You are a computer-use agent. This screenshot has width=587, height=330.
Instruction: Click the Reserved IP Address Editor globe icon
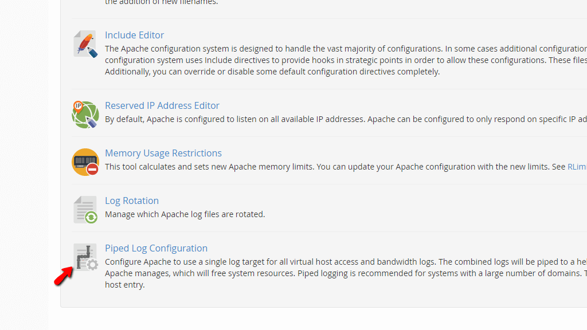coord(85,115)
